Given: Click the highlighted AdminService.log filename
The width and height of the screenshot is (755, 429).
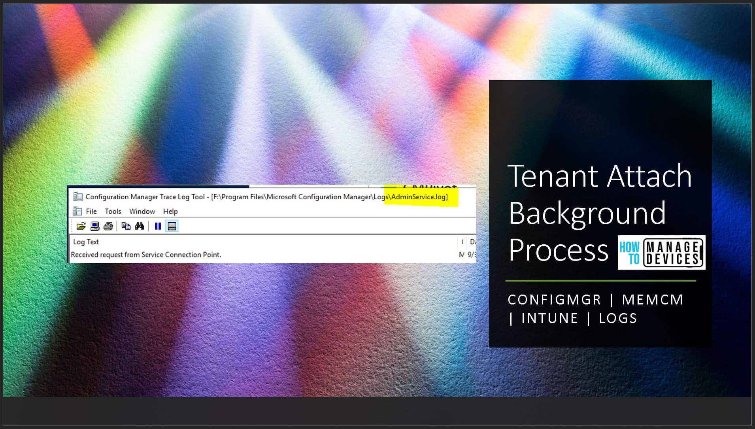Looking at the screenshot, I should pyautogui.click(x=419, y=197).
